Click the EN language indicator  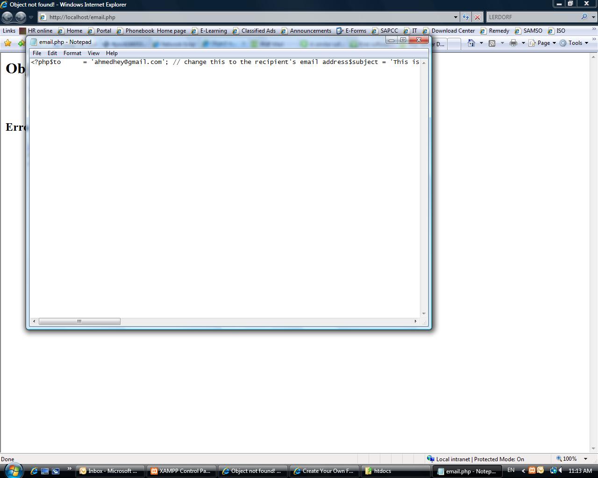pyautogui.click(x=511, y=471)
